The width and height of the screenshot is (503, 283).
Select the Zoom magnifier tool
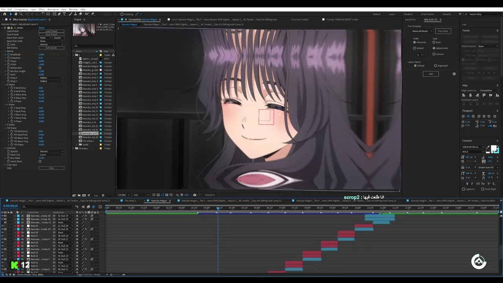[x=21, y=14]
